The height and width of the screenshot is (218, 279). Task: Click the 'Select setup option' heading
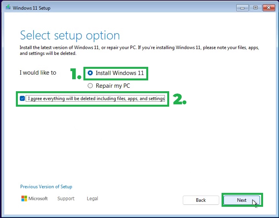(70, 35)
